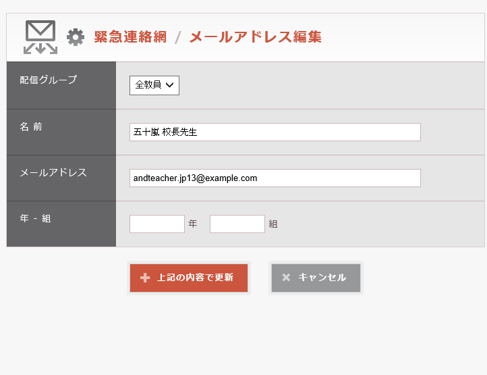Click the 名前 row label

tap(31, 126)
